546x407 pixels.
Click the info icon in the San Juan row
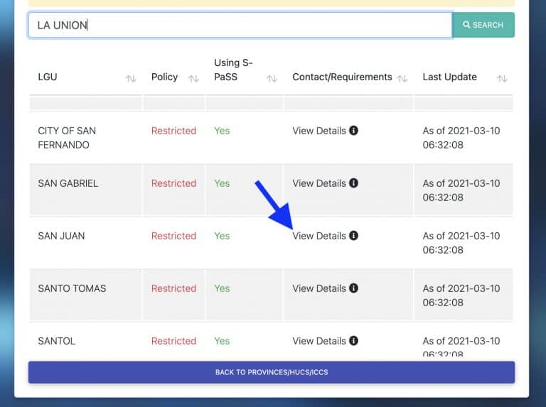354,236
